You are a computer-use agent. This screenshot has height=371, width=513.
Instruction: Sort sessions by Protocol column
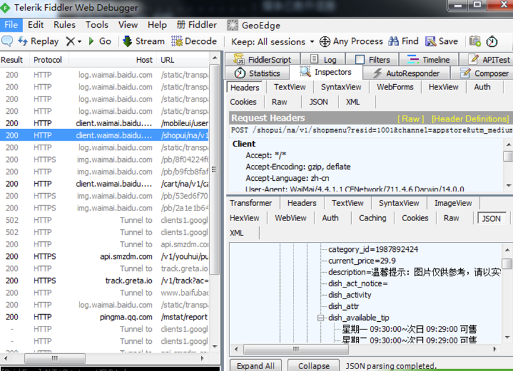[x=49, y=60]
